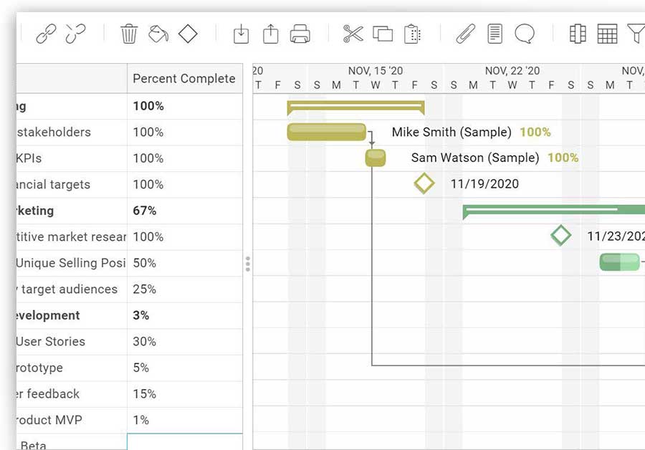Click the NOV, 22 '20 week header

click(x=512, y=71)
